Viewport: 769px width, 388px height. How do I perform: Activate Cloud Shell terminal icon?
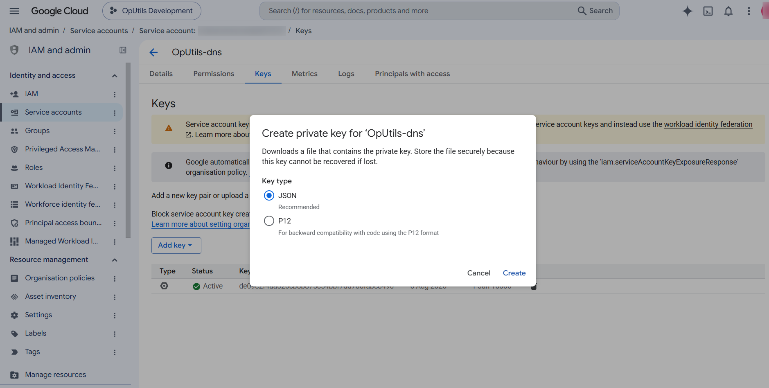[708, 11]
